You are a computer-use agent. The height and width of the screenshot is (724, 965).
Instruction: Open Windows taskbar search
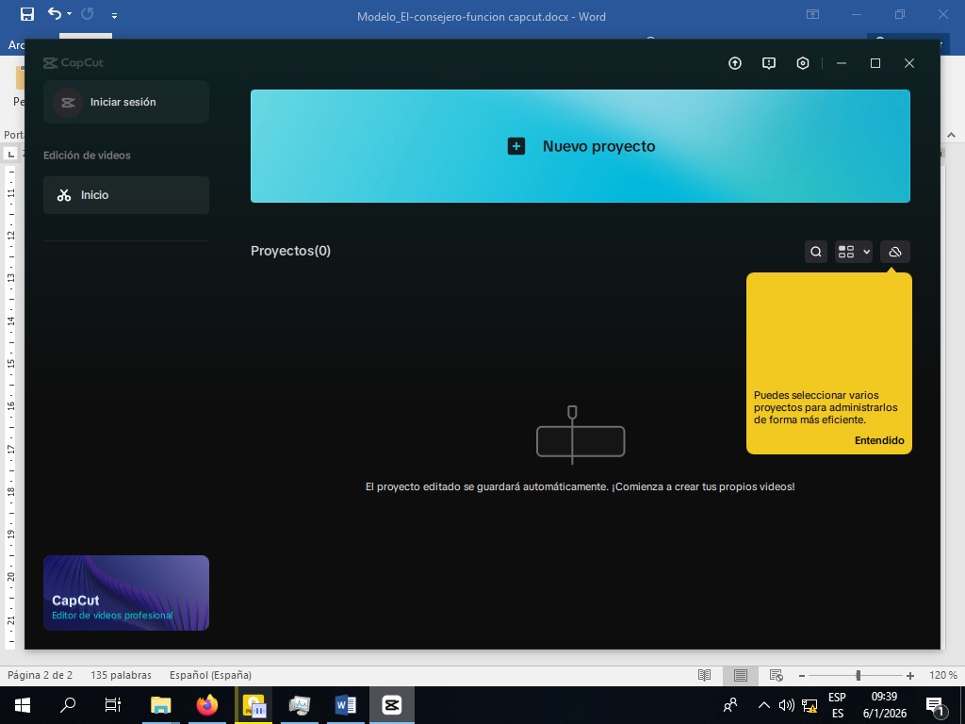[68, 705]
